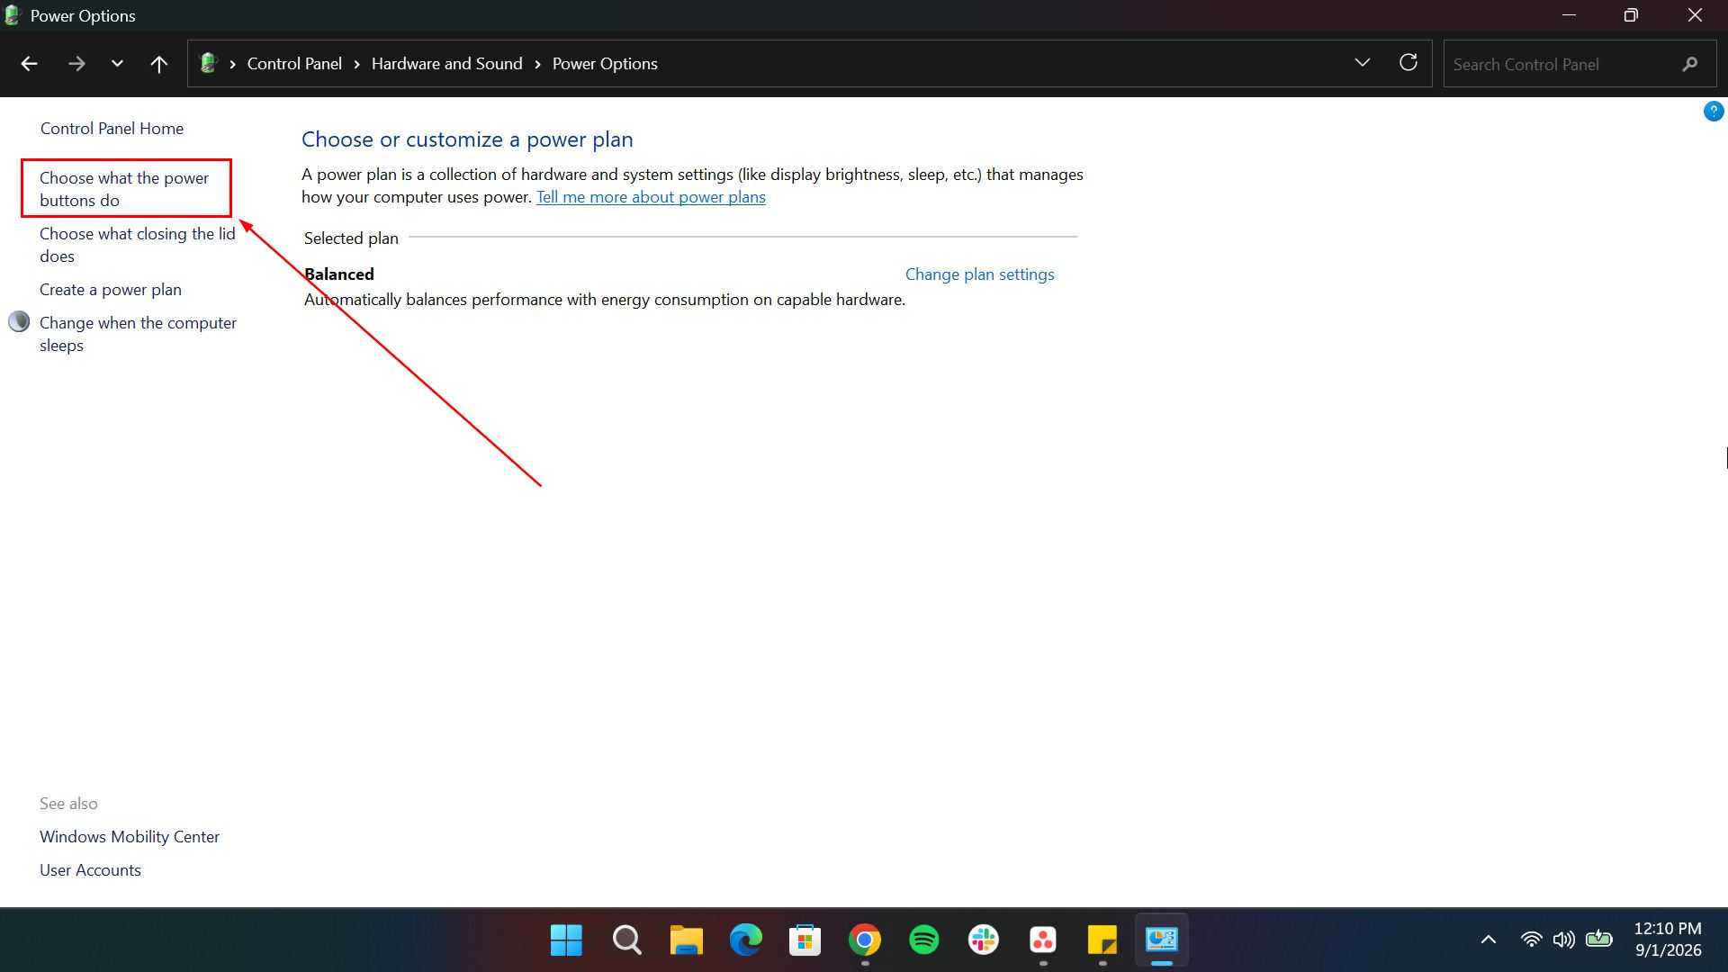Open clock and date flyout
Image resolution: width=1728 pixels, height=972 pixels.
point(1668,940)
